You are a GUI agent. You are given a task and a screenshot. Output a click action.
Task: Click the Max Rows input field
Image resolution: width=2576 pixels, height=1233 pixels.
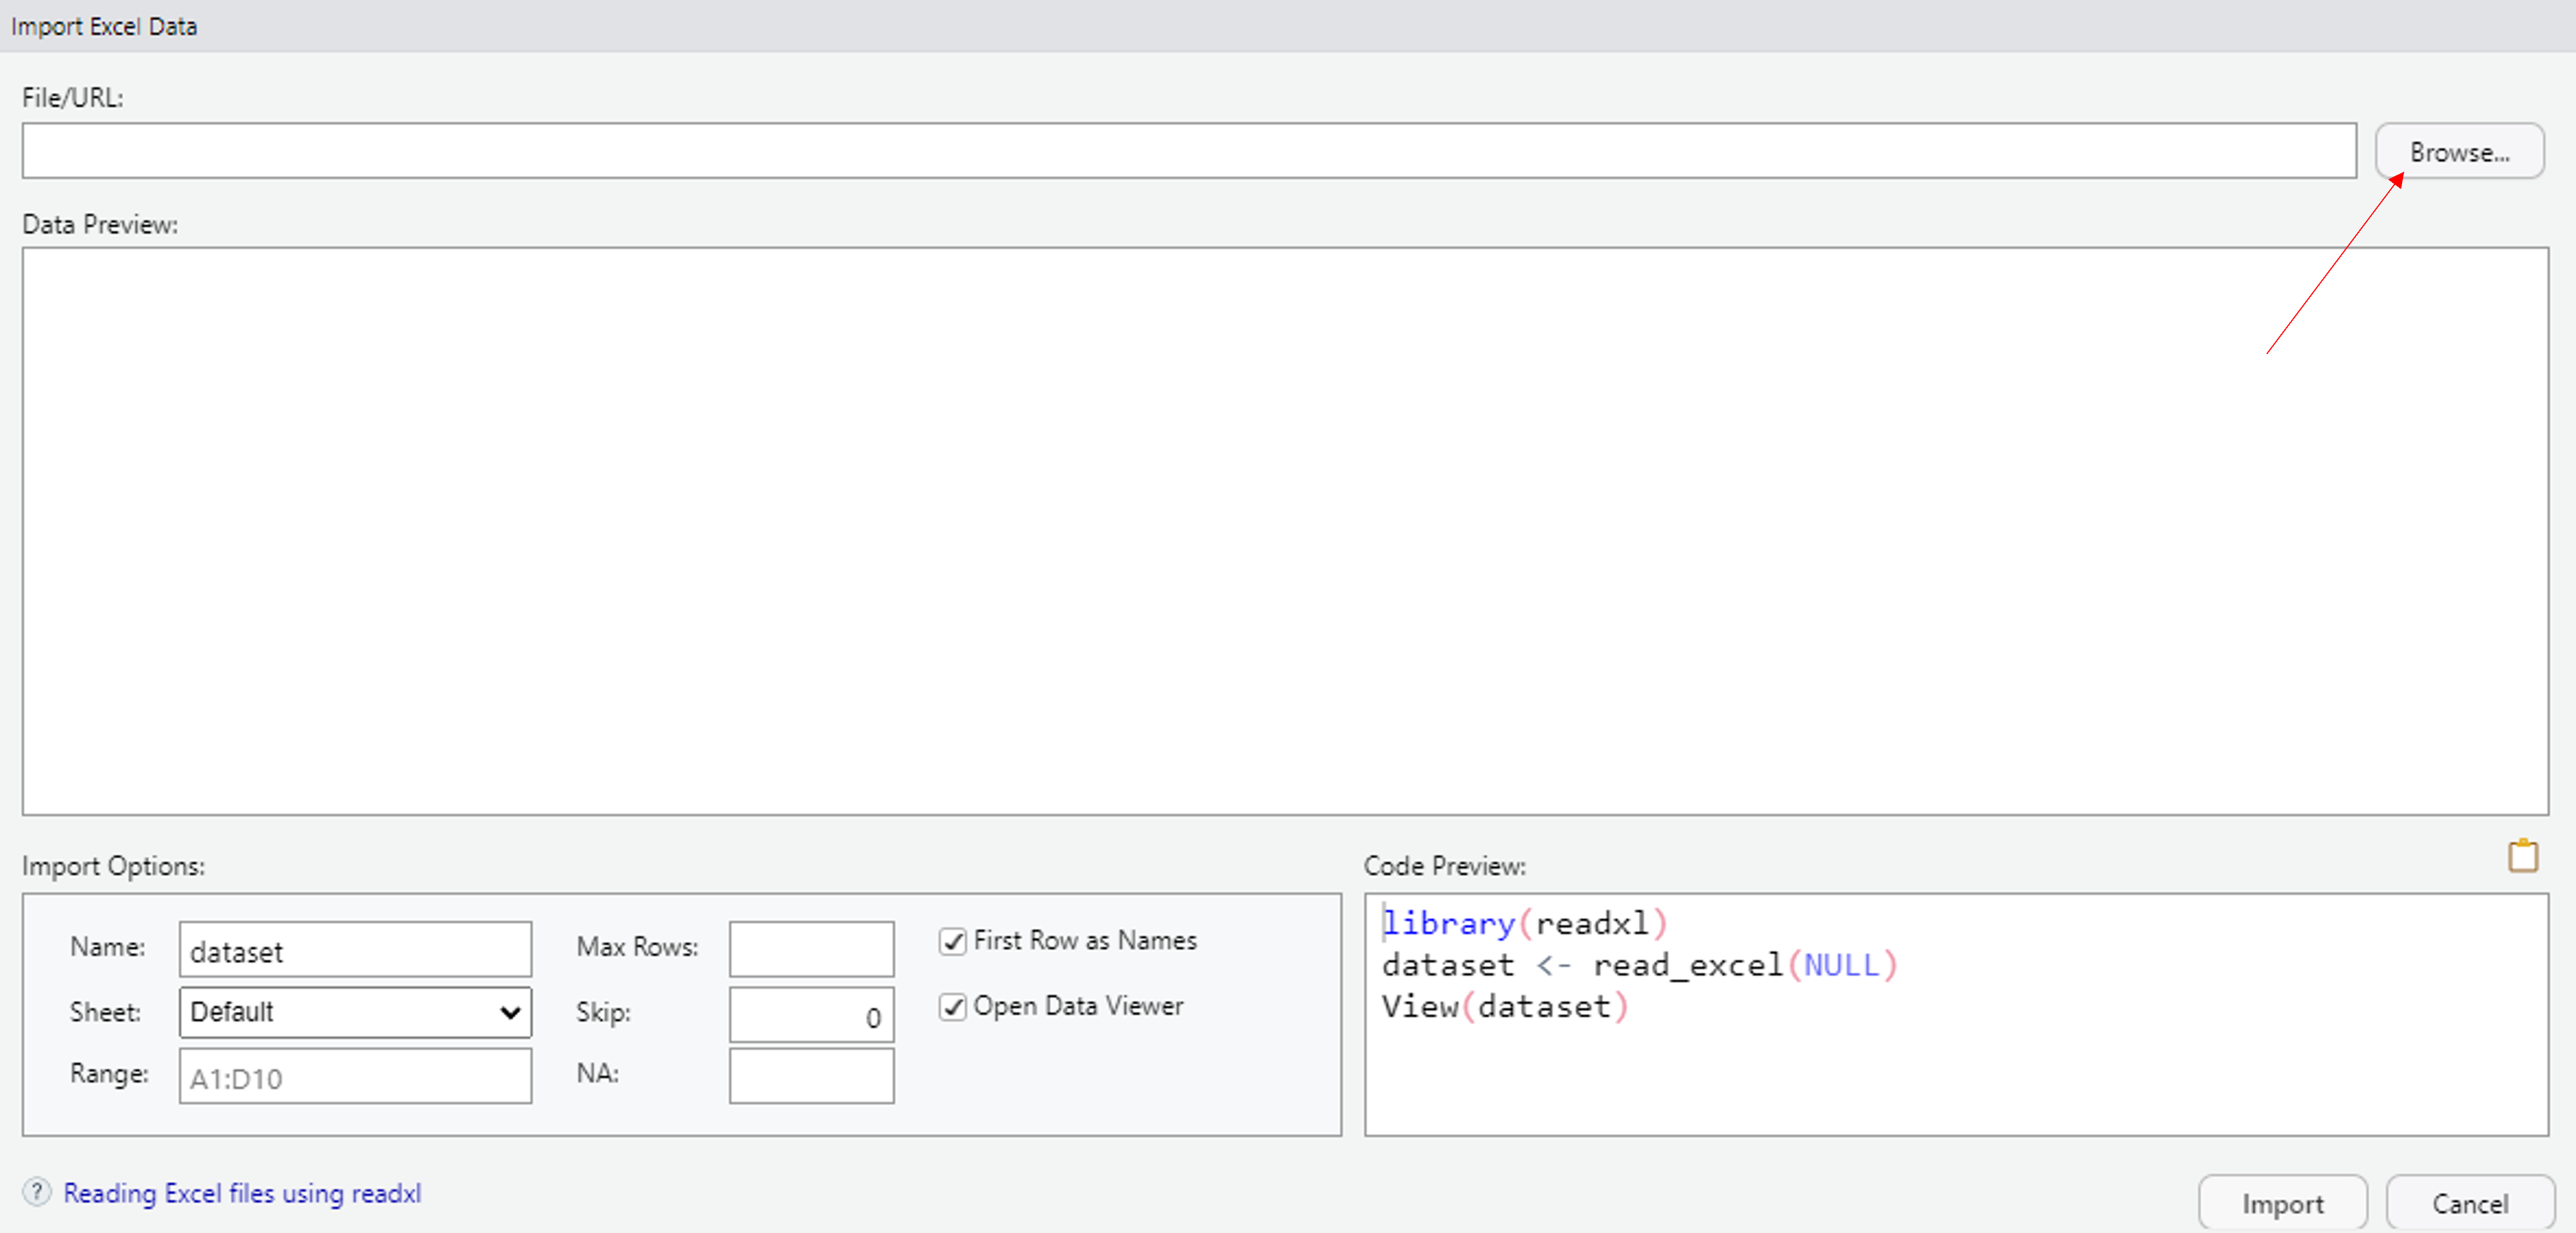(811, 949)
